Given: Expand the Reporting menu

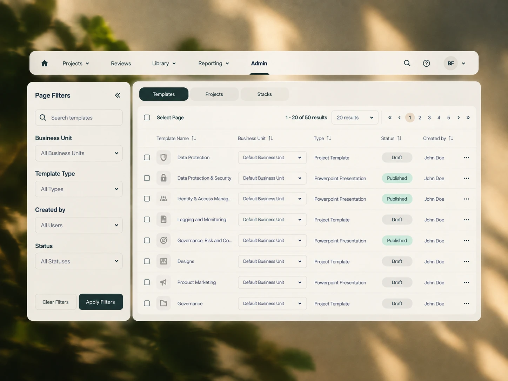Looking at the screenshot, I should pos(214,63).
